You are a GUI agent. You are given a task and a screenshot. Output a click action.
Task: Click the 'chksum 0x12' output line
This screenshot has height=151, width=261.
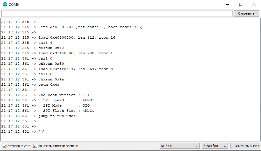tap(51, 48)
